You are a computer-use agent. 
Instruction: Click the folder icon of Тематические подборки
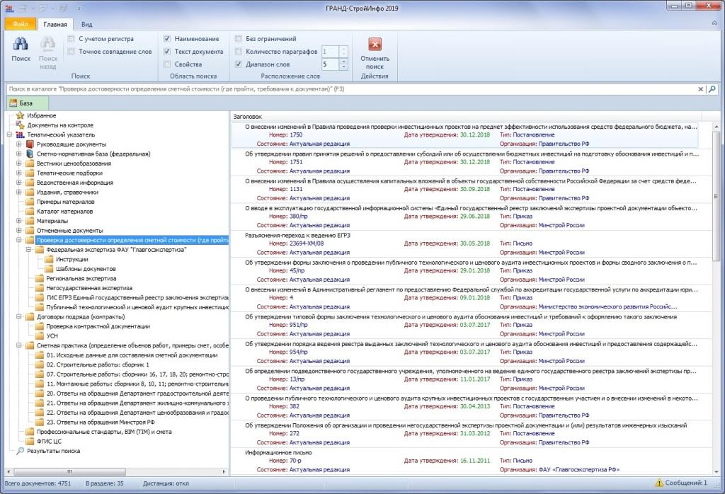click(x=30, y=173)
